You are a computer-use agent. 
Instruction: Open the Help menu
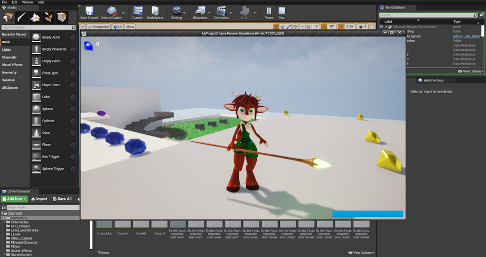pyautogui.click(x=41, y=2)
